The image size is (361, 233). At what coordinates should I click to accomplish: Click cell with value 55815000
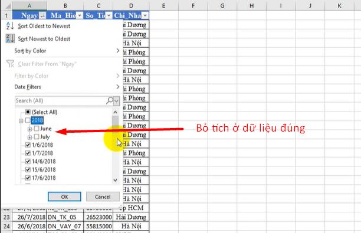99,227
